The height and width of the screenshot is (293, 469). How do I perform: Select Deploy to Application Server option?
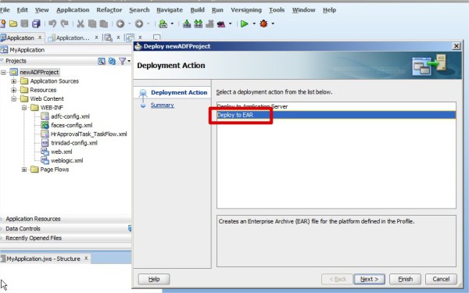pyautogui.click(x=336, y=106)
